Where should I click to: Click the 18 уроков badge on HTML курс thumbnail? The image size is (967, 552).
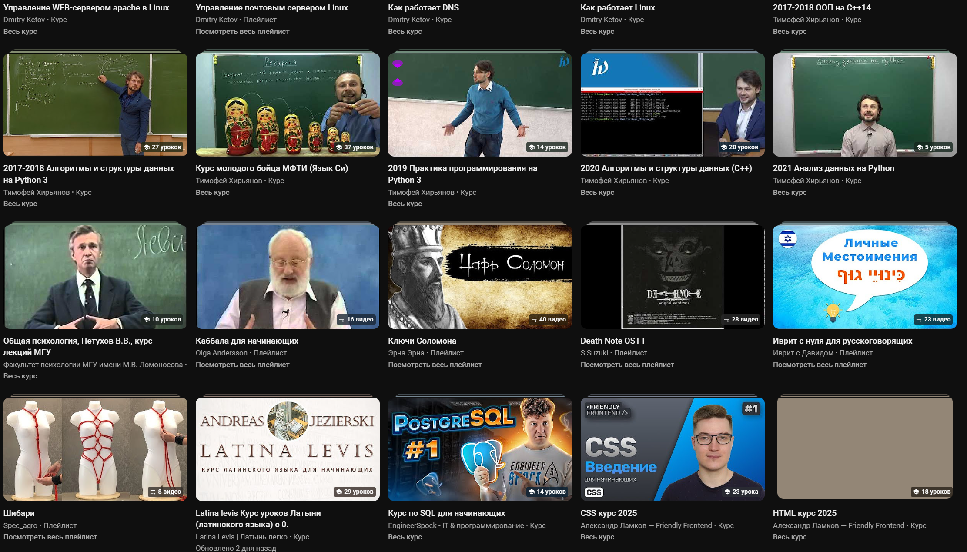931,492
